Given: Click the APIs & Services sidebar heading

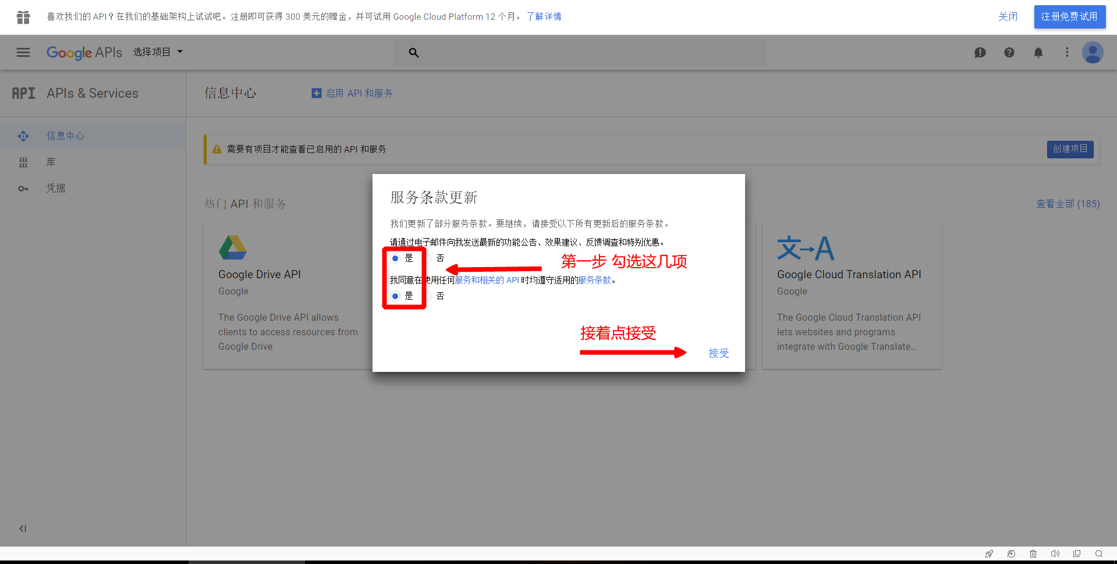Looking at the screenshot, I should click(93, 93).
